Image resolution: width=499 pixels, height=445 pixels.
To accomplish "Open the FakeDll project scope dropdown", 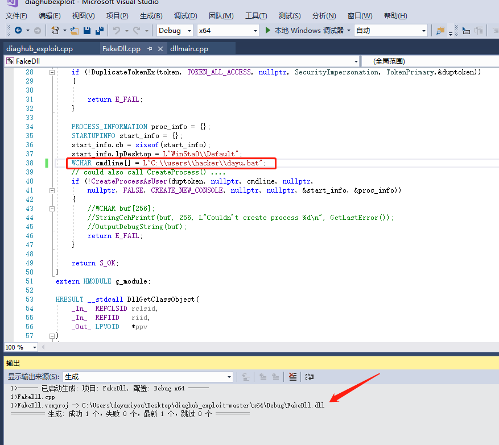I will tap(182, 61).
